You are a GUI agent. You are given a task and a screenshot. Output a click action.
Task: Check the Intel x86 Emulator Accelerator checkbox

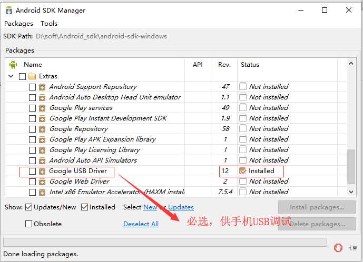pyautogui.click(x=33, y=192)
